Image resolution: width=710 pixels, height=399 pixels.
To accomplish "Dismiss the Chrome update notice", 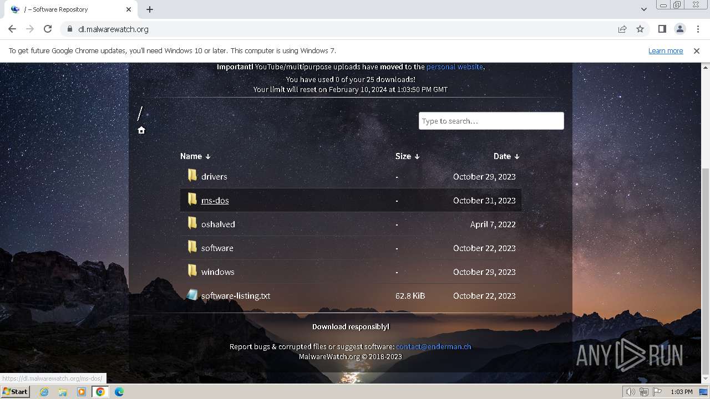I will pos(697,50).
